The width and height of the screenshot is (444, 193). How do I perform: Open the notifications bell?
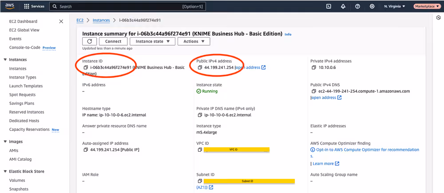[343, 6]
